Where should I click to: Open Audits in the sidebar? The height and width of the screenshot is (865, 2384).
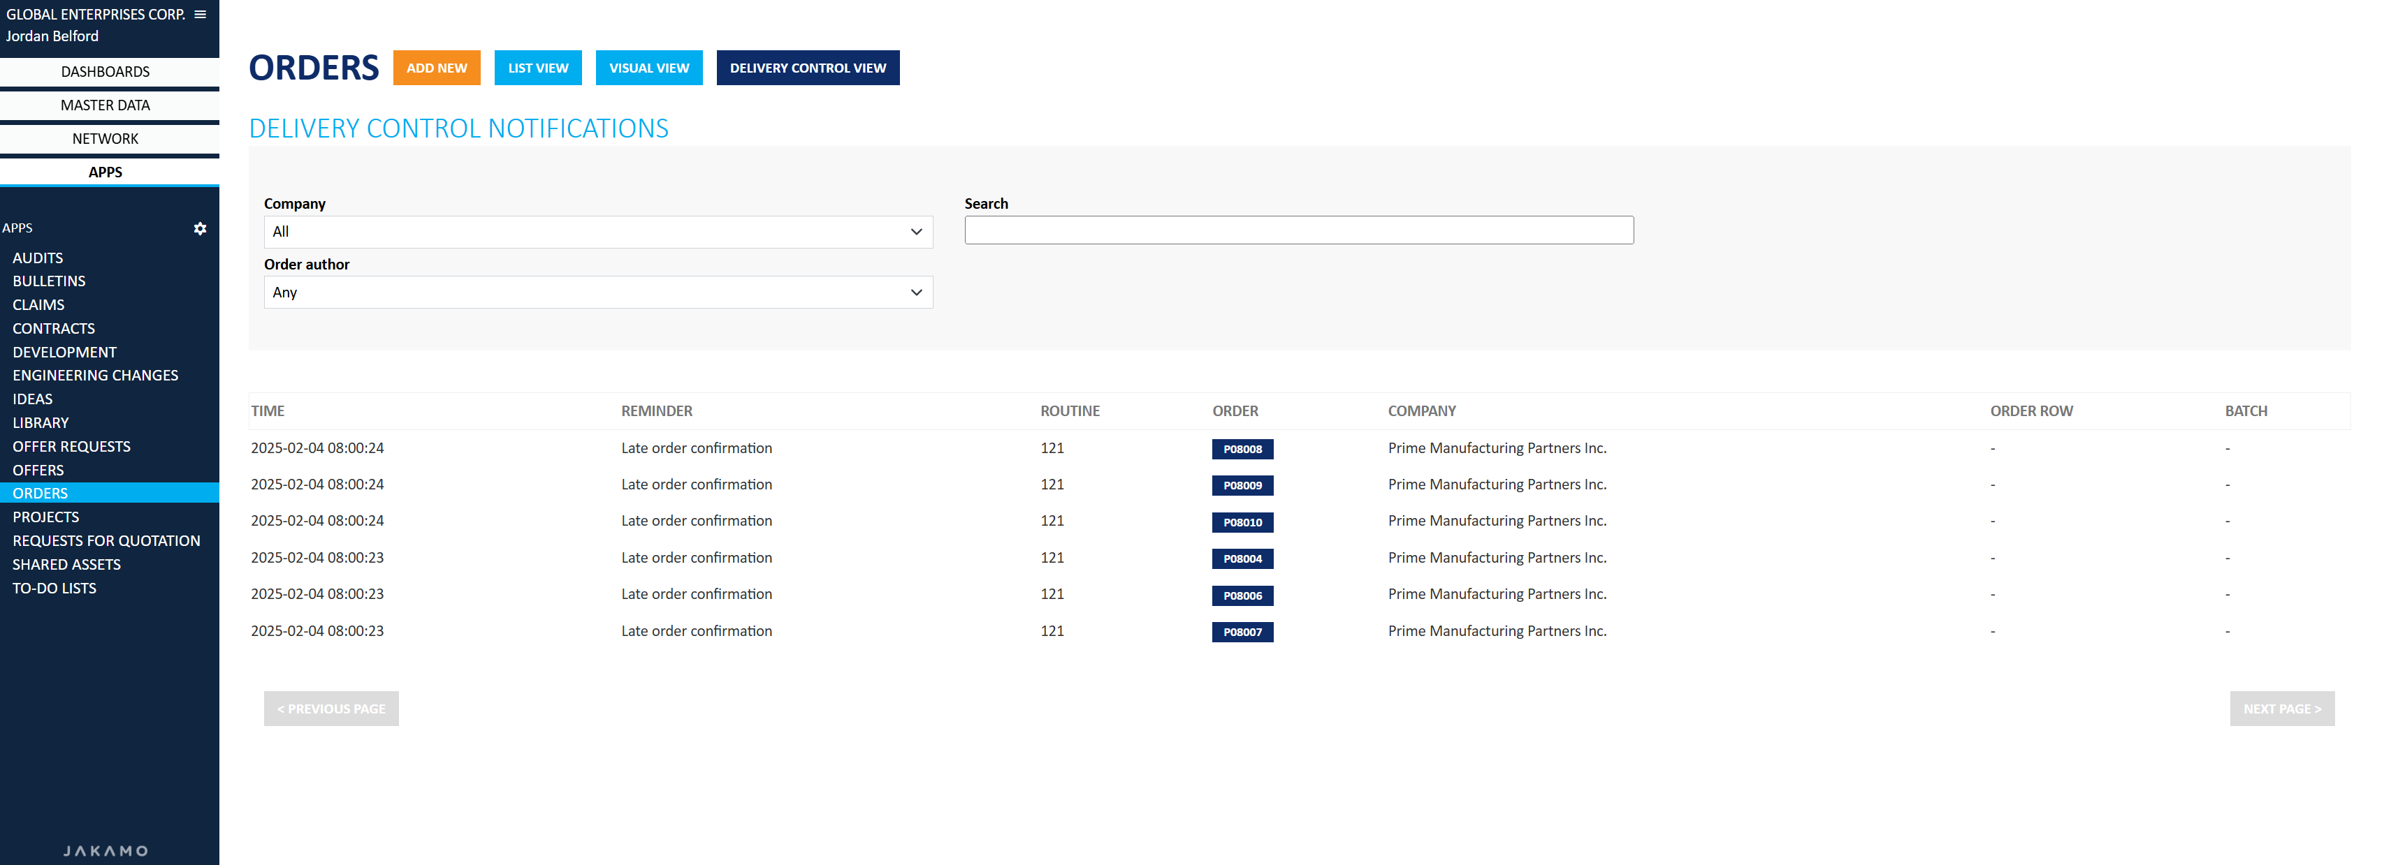point(38,258)
